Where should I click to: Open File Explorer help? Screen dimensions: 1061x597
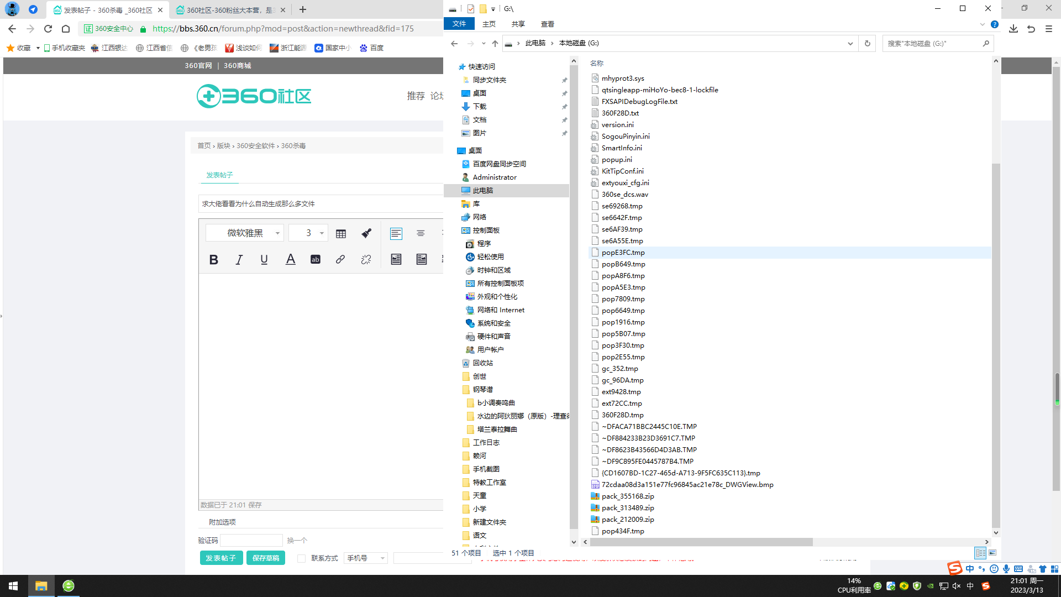click(x=995, y=24)
